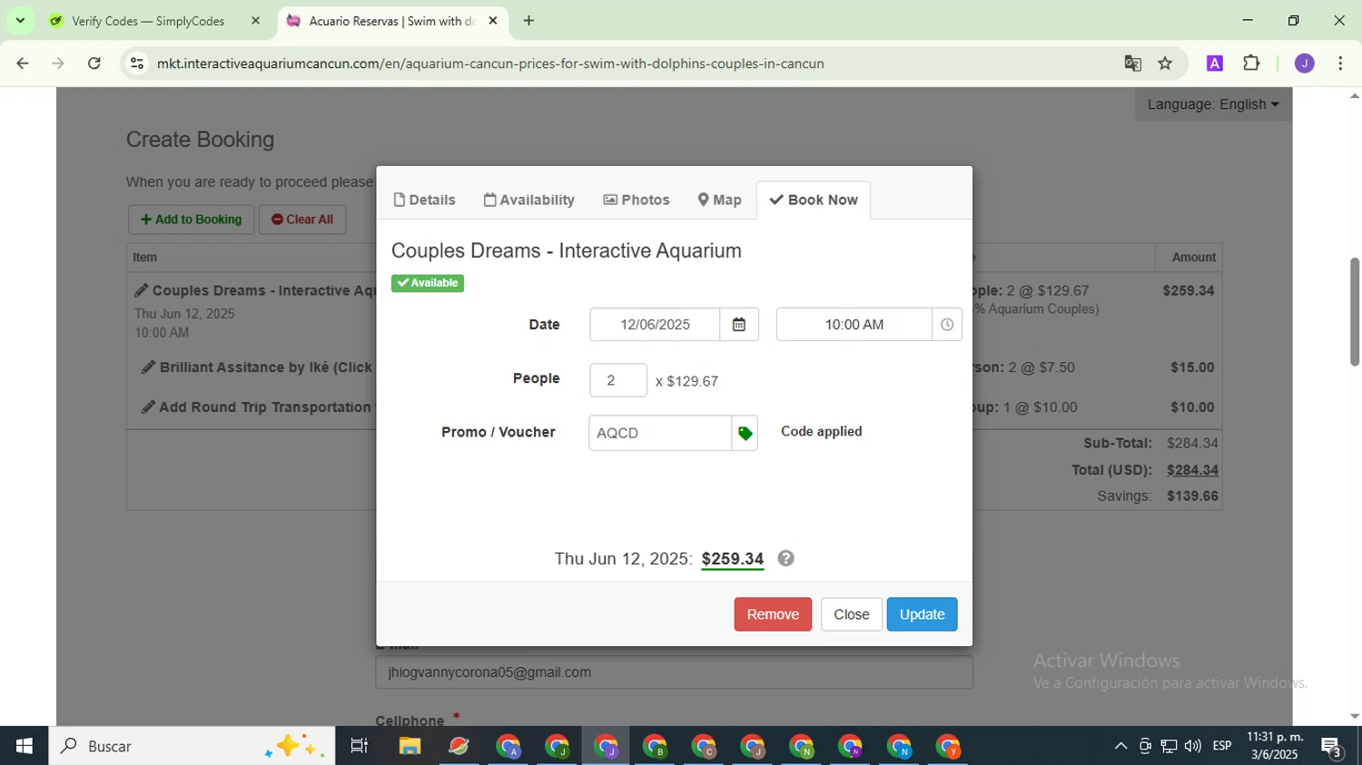Open the tab search dropdown arrow
The height and width of the screenshot is (765, 1362).
point(20,21)
